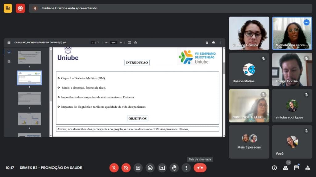The width and height of the screenshot is (316, 177).
Task: Leave the call with red hang-up button
Action: [200, 168]
